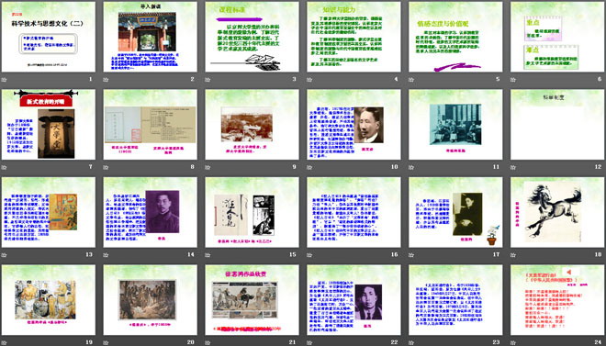Select the 徐悲鸿作品欣赏 slide
606x346 pixels.
click(252, 300)
